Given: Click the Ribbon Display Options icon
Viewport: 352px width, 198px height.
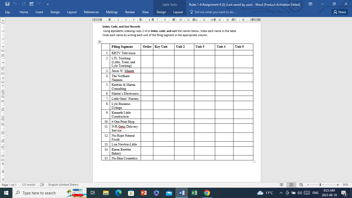Looking at the screenshot, I should tap(311, 4).
